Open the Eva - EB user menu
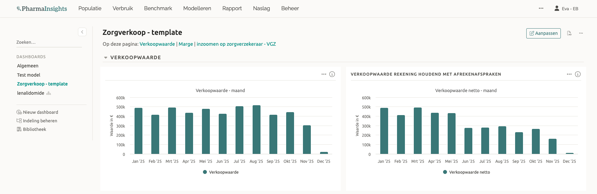This screenshot has height=194, width=597. pos(566,9)
